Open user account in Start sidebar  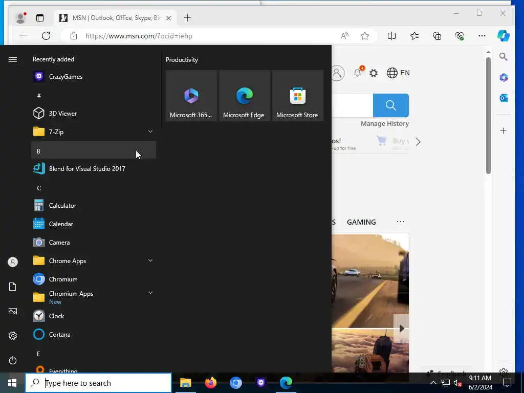(13, 262)
